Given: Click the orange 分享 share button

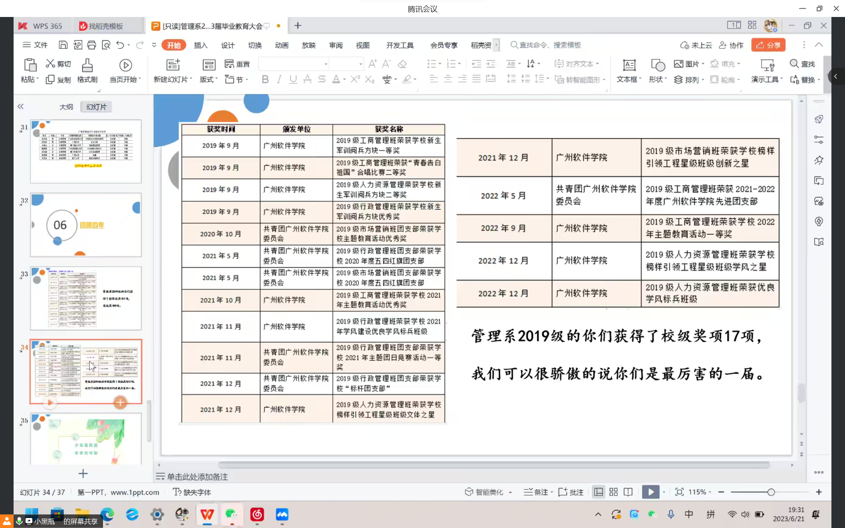Looking at the screenshot, I should (x=768, y=45).
